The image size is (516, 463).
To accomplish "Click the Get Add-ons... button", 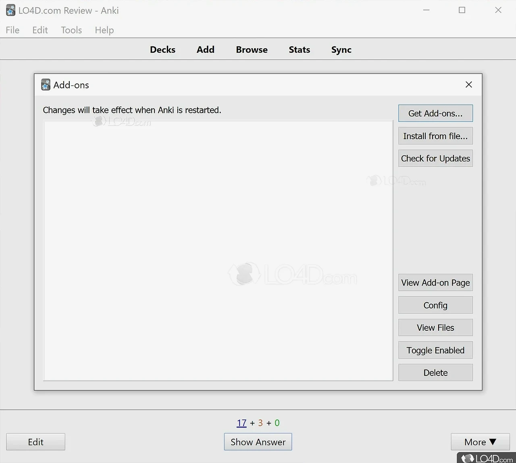I will [x=435, y=113].
